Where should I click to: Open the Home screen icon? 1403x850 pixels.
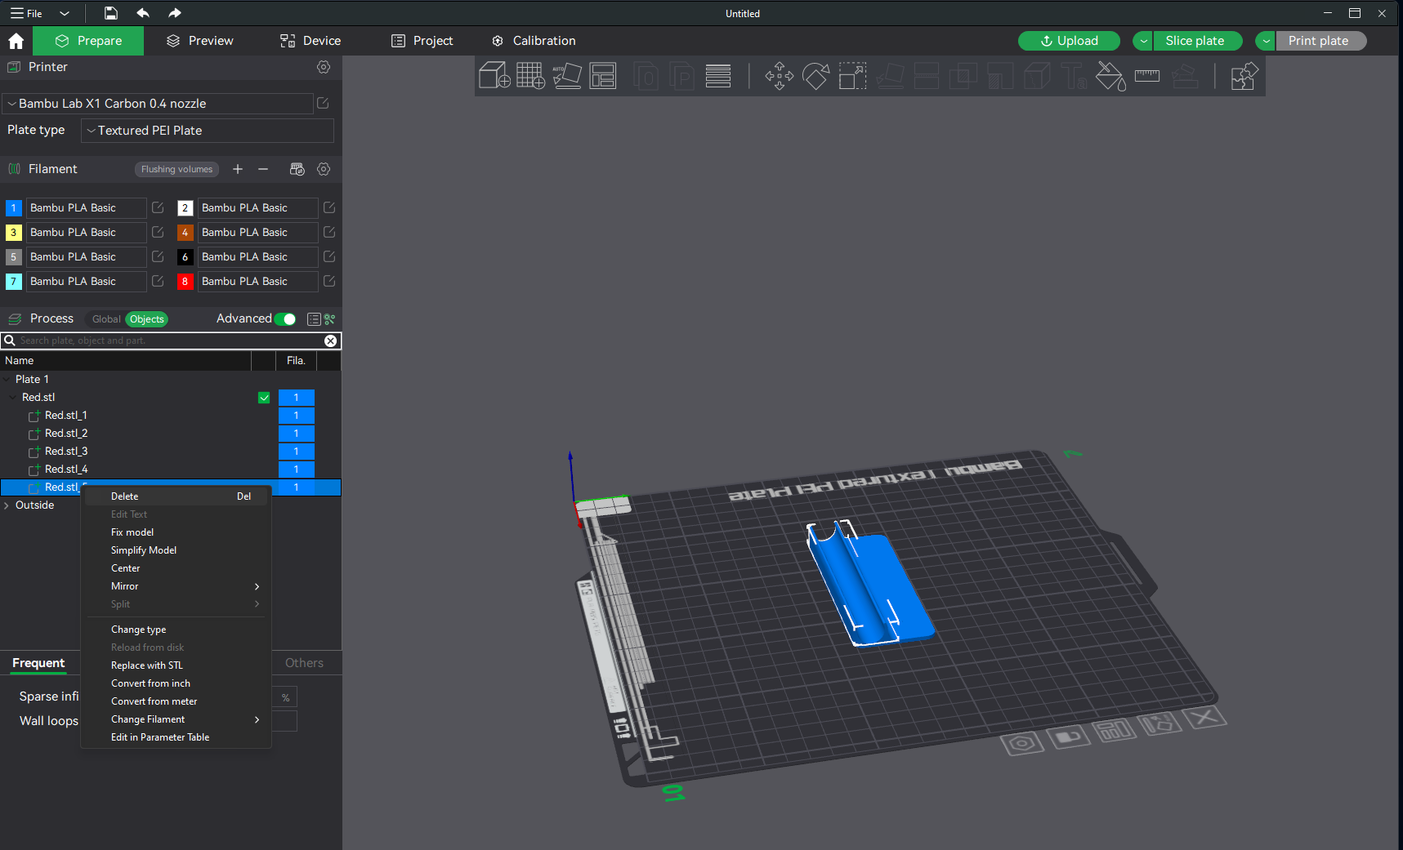(x=16, y=41)
